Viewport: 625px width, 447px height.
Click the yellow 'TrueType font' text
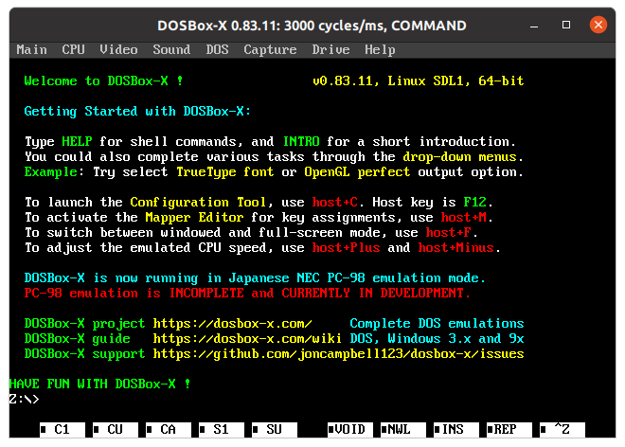point(224,172)
